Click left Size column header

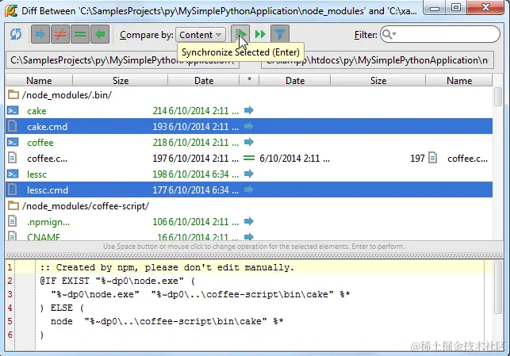point(121,80)
